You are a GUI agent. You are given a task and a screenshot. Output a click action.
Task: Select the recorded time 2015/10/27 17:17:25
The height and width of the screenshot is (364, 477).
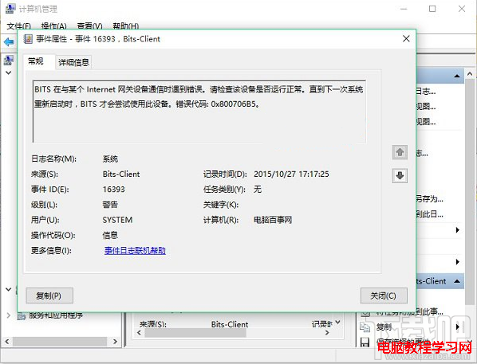[x=291, y=174]
